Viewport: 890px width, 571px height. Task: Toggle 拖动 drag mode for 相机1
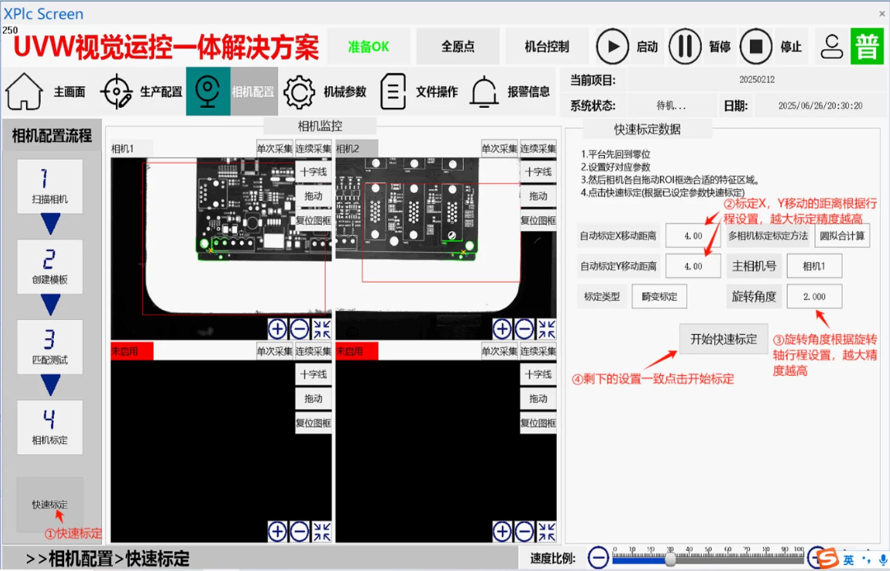[x=313, y=196]
